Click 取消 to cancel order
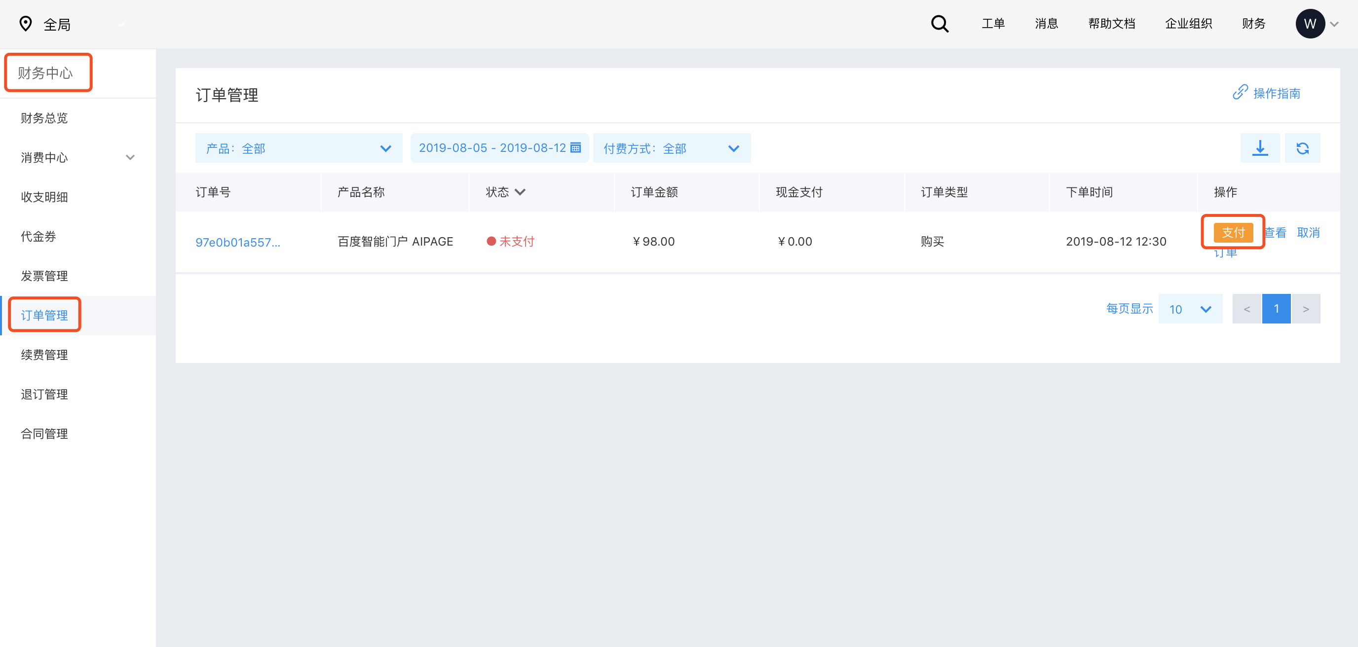 [x=1308, y=232]
